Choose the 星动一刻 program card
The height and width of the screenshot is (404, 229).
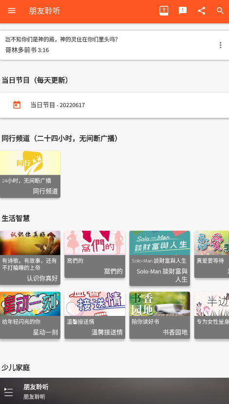(x=30, y=315)
